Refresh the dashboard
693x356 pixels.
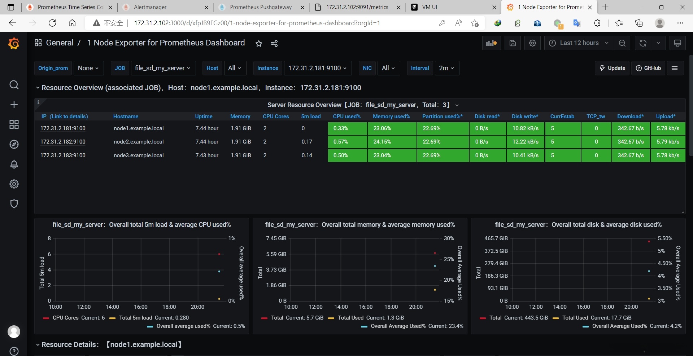[643, 43]
